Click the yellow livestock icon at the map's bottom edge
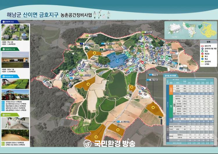This screenshot has width=218, height=154. (x=96, y=137)
